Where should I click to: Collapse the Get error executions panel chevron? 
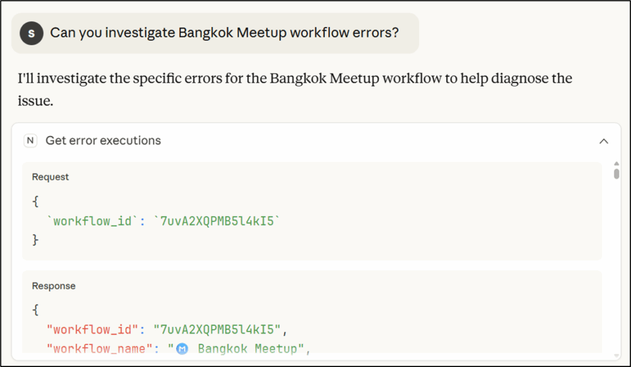604,141
